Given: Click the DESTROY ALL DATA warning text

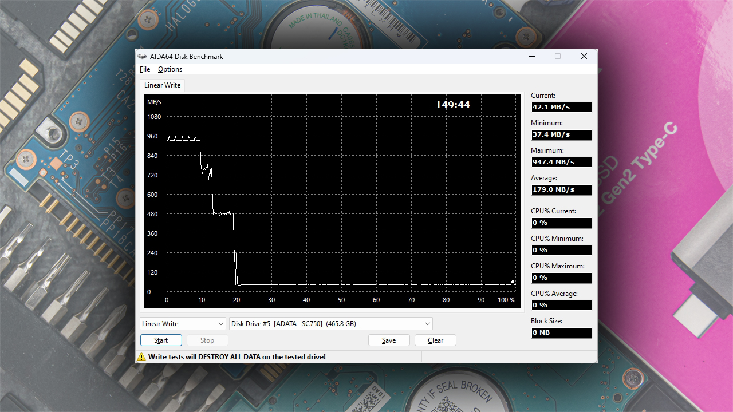Looking at the screenshot, I should coord(237,357).
